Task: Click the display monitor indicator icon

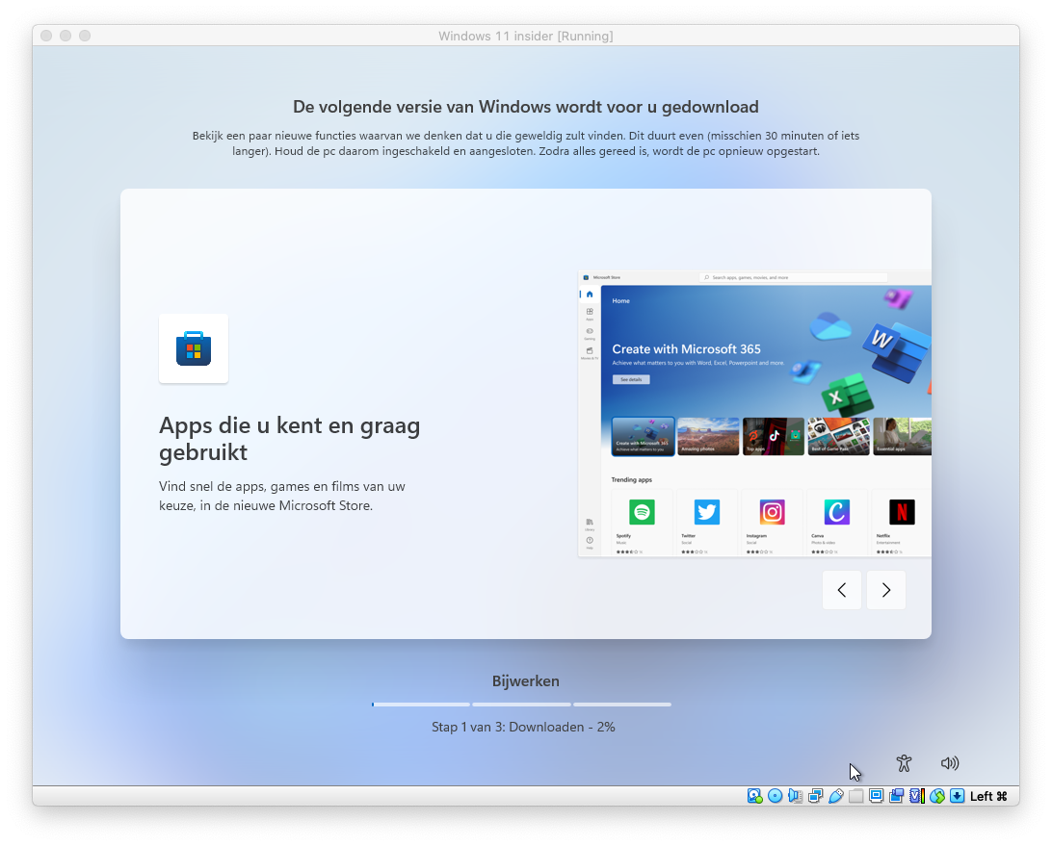Action: (x=876, y=796)
